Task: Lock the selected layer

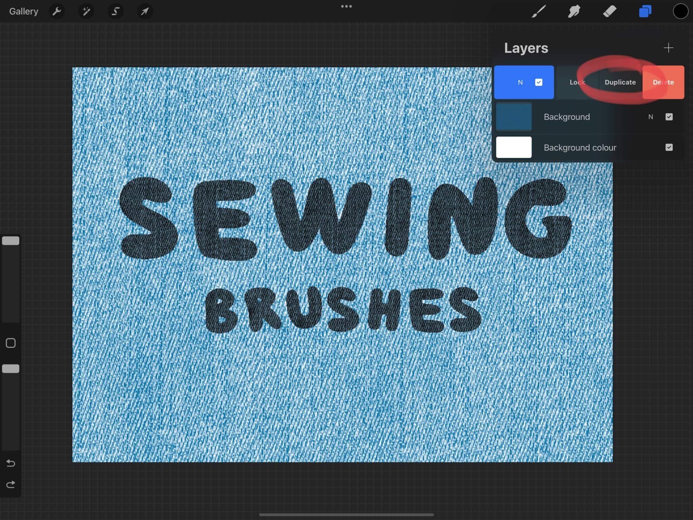Action: (577, 82)
